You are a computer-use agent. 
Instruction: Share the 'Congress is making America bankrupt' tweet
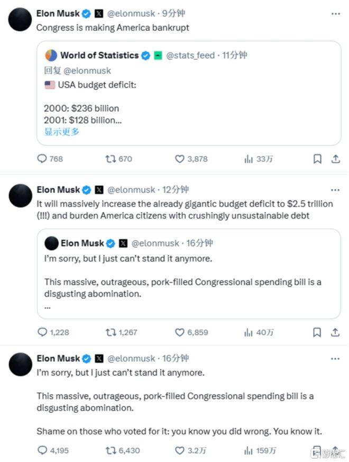pos(335,159)
